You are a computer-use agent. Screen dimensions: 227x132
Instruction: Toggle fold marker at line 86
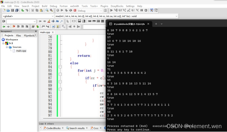60,74
